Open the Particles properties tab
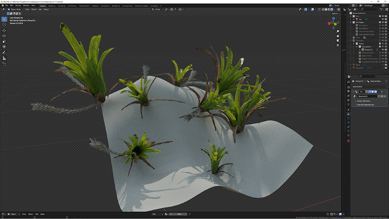 click(x=348, y=119)
